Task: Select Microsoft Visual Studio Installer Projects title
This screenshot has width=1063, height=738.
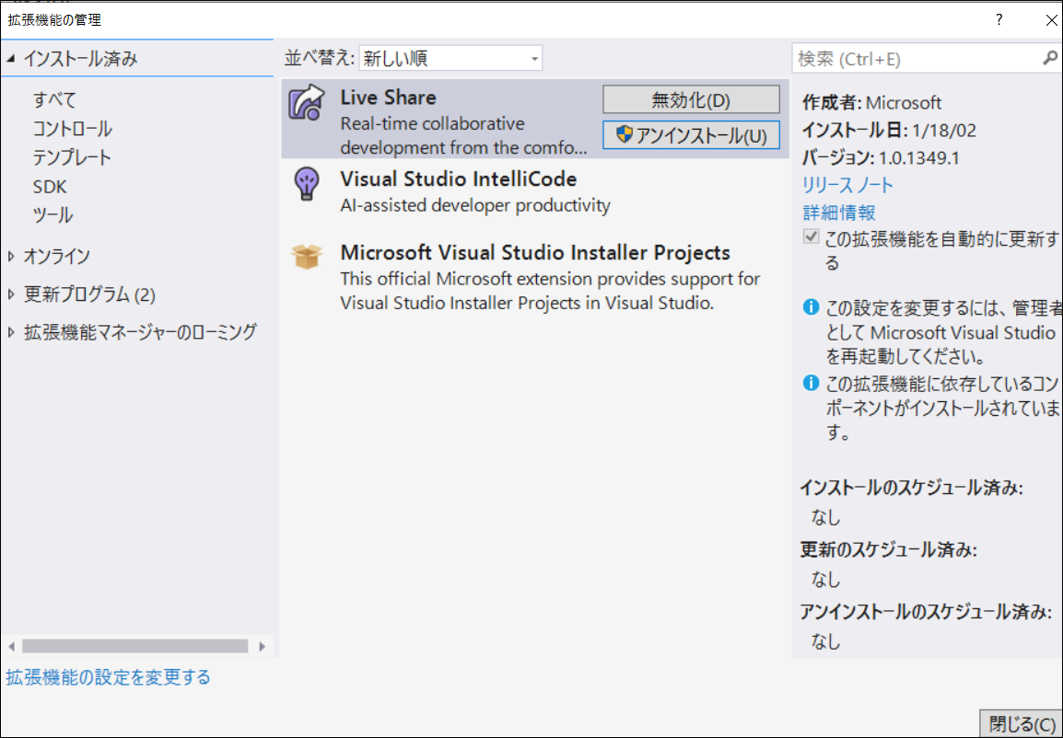Action: (535, 252)
